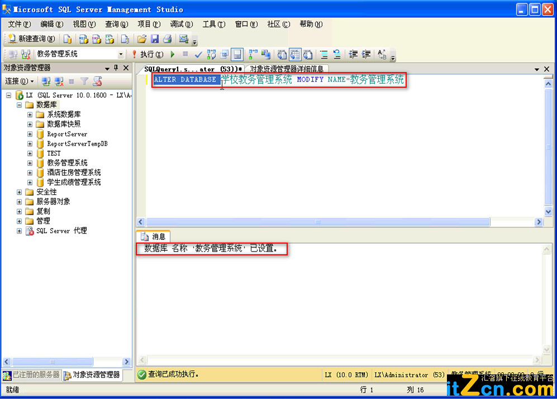Click the Analysis Services XMLA Query icon
The height and width of the screenshot is (399, 557).
point(110,39)
